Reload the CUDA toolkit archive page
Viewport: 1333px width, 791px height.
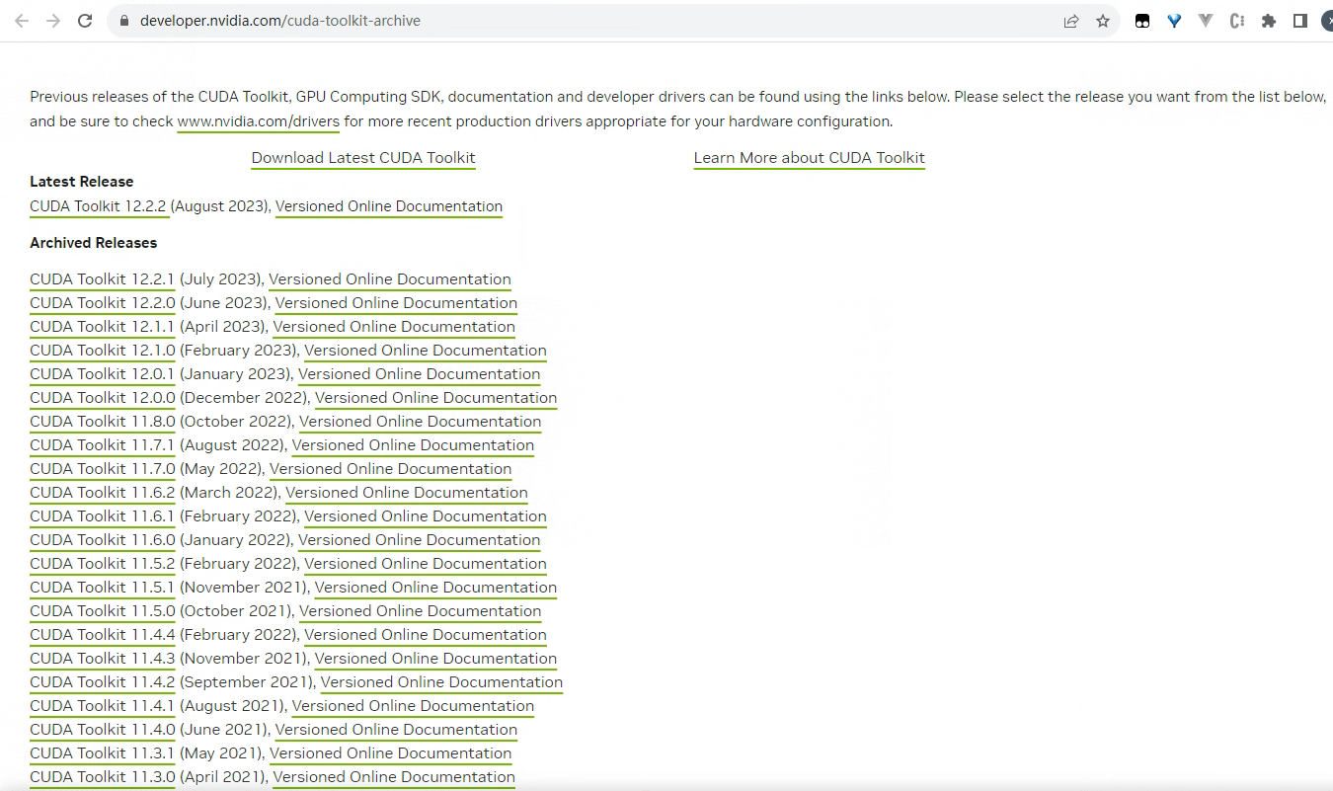click(85, 21)
